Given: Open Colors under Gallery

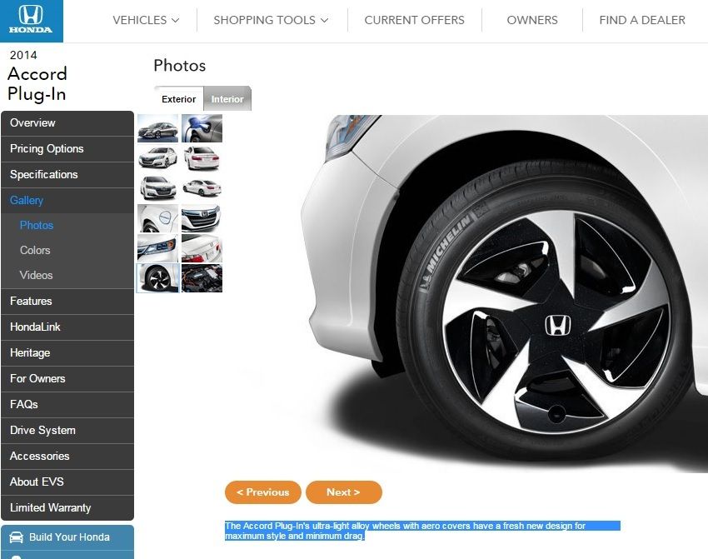Looking at the screenshot, I should coord(35,250).
